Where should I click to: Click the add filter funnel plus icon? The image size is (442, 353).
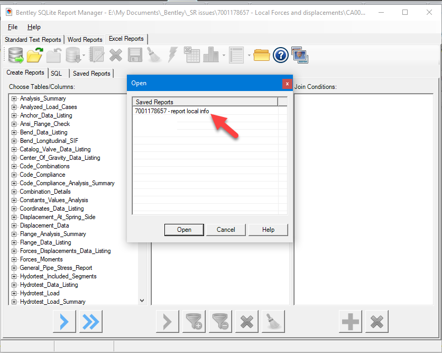point(194,321)
